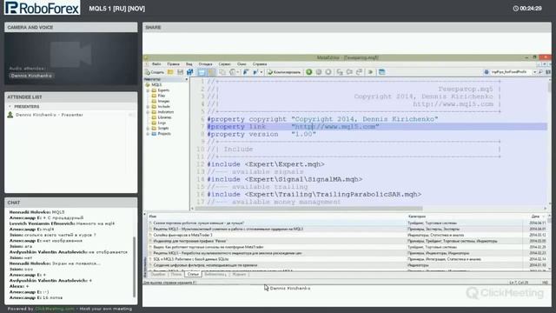Image resolution: width=556 pixels, height=313 pixels.
Task: Switch to the Поиск tab in Toolbox
Action: [176, 275]
